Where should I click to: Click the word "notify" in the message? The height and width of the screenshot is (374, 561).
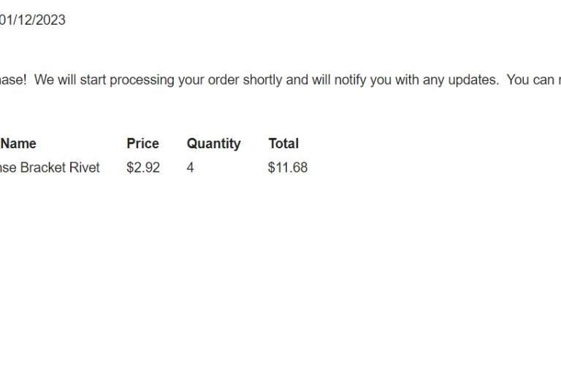coord(351,80)
